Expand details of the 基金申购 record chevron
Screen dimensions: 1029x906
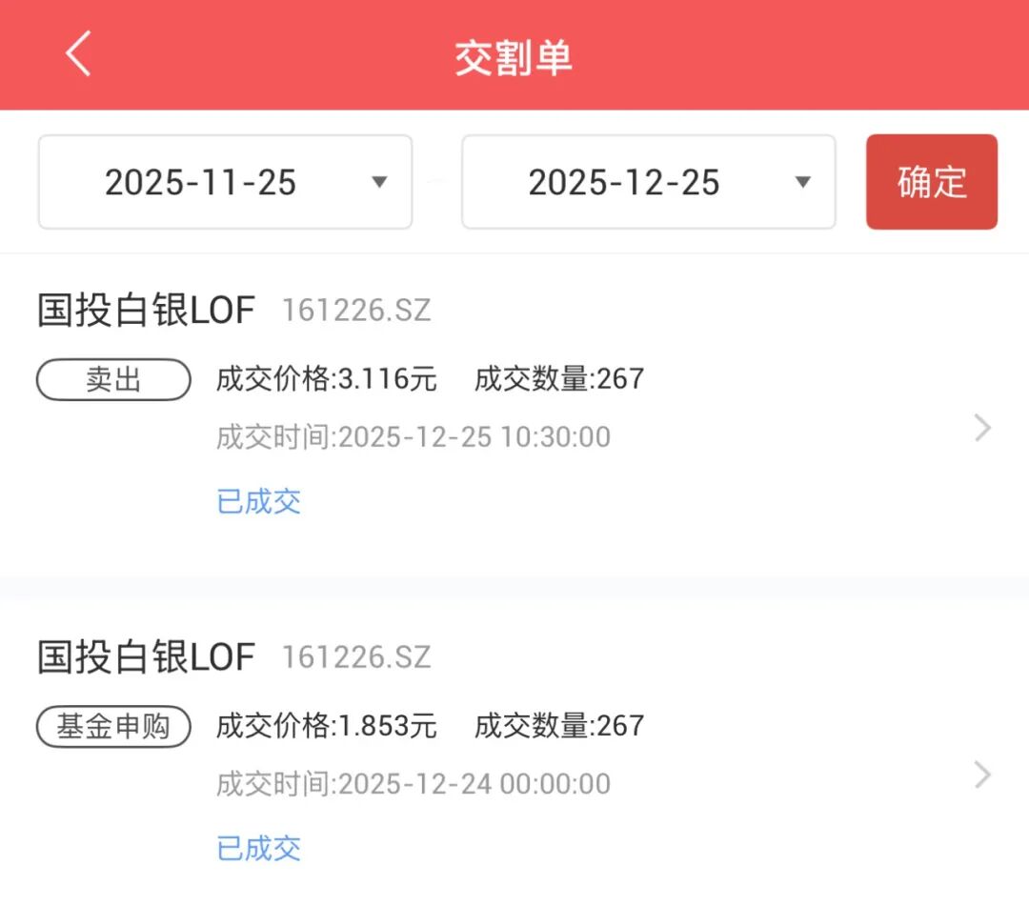(983, 775)
